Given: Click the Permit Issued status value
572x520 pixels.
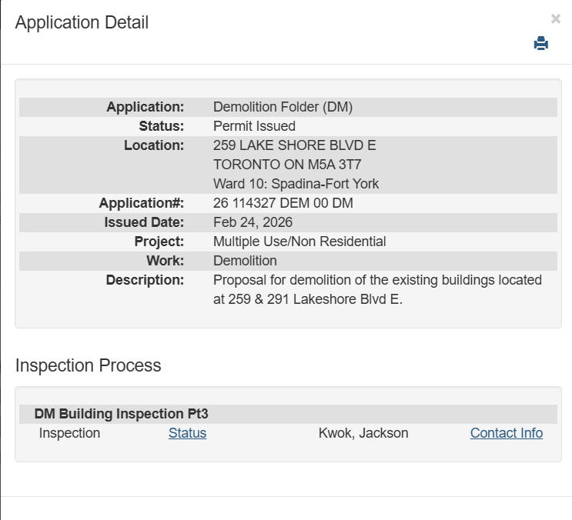Looking at the screenshot, I should (x=254, y=126).
